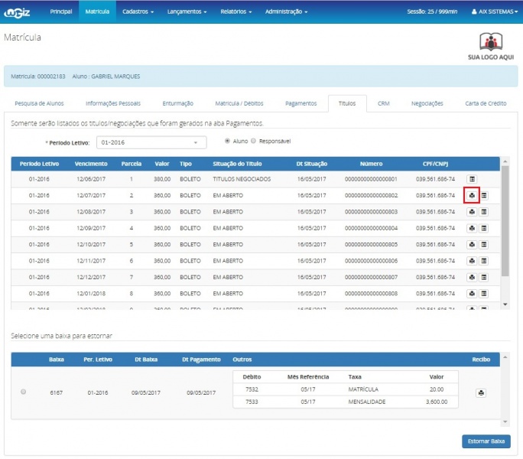The height and width of the screenshot is (459, 523).
Task: Expand the Cadastros menu
Action: pos(138,12)
